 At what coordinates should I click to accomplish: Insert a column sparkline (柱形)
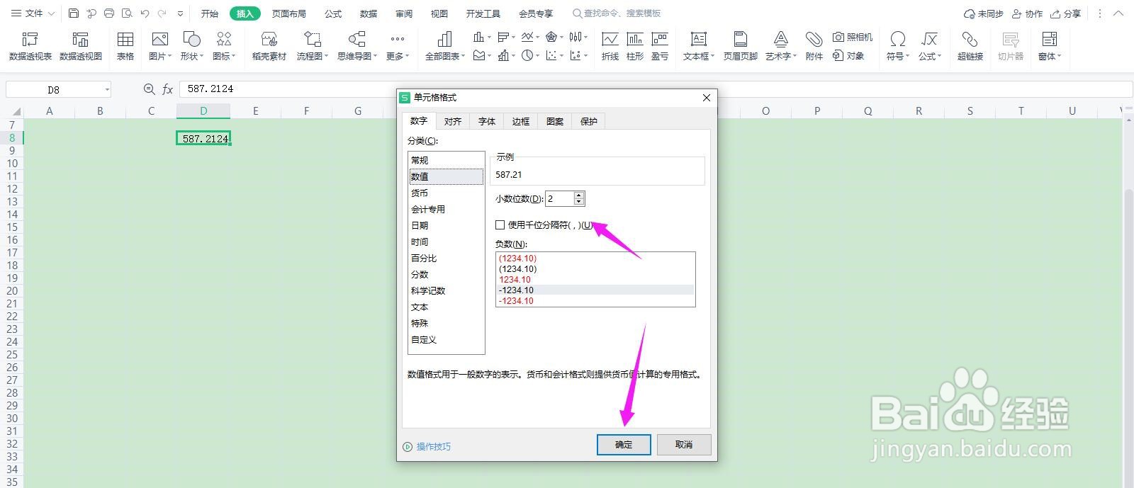click(x=635, y=46)
